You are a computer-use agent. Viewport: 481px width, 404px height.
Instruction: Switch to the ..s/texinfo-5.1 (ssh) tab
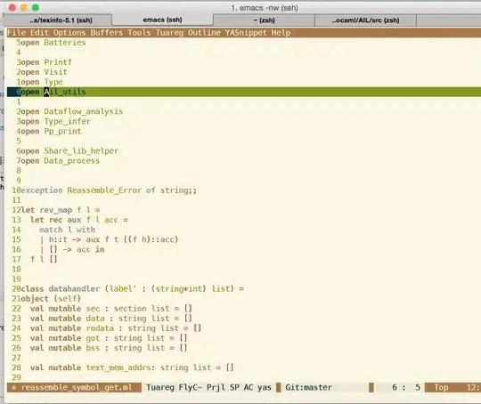61,20
